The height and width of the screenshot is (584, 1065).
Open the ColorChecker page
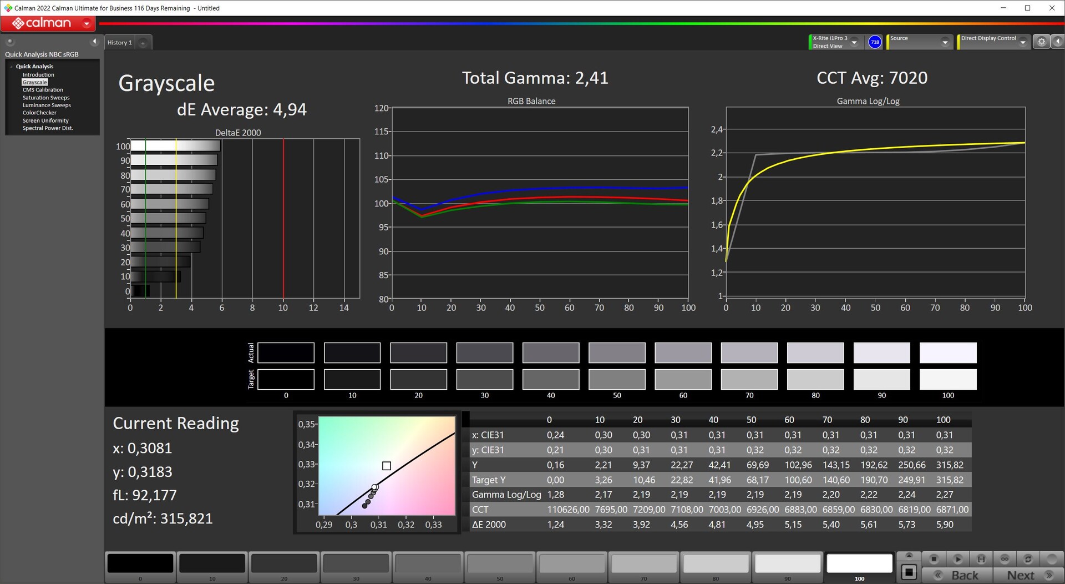coord(39,113)
